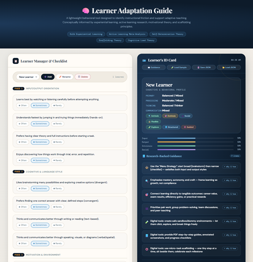The width and height of the screenshot is (253, 262).
Task: Click the Kolb Experiential Learning tag
Action: pos(86,34)
